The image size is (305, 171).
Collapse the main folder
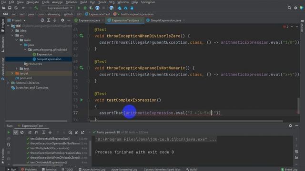tap(17, 40)
